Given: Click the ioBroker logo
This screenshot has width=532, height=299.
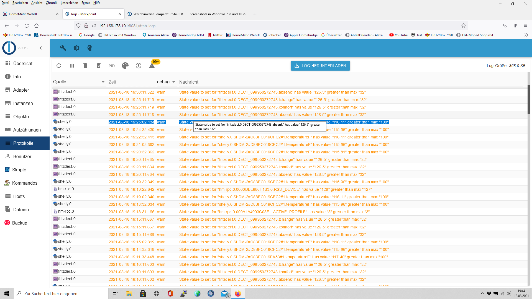Looking at the screenshot, I should point(9,48).
